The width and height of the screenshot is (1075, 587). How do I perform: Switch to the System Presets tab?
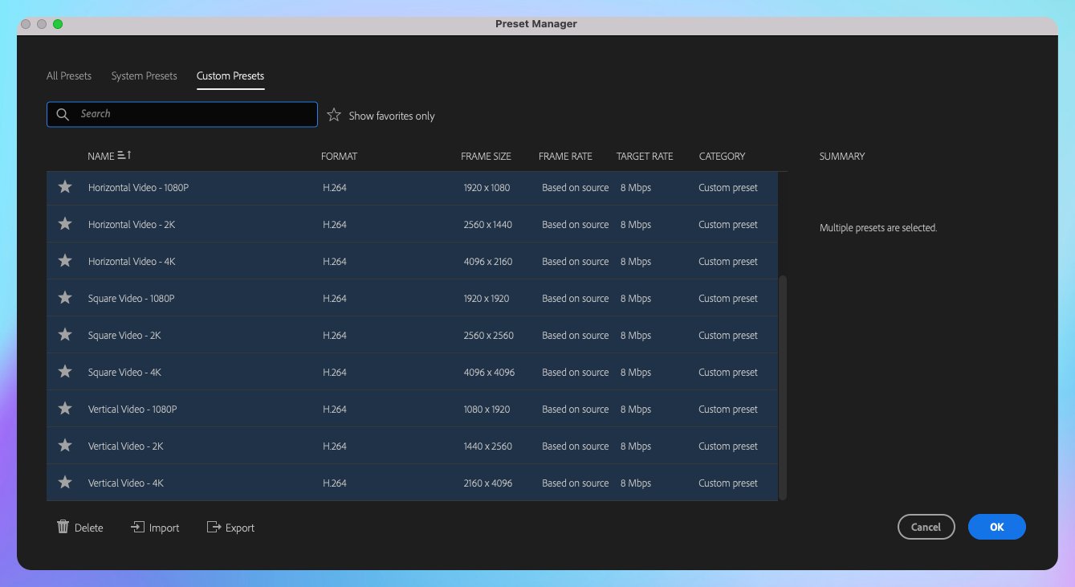pyautogui.click(x=144, y=75)
